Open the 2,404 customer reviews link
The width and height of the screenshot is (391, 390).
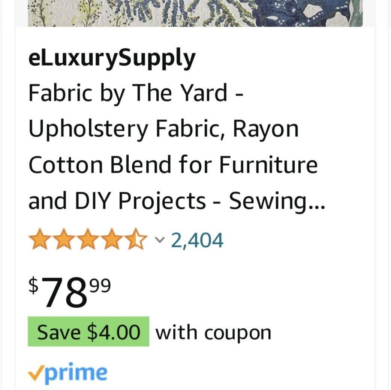pyautogui.click(x=197, y=241)
